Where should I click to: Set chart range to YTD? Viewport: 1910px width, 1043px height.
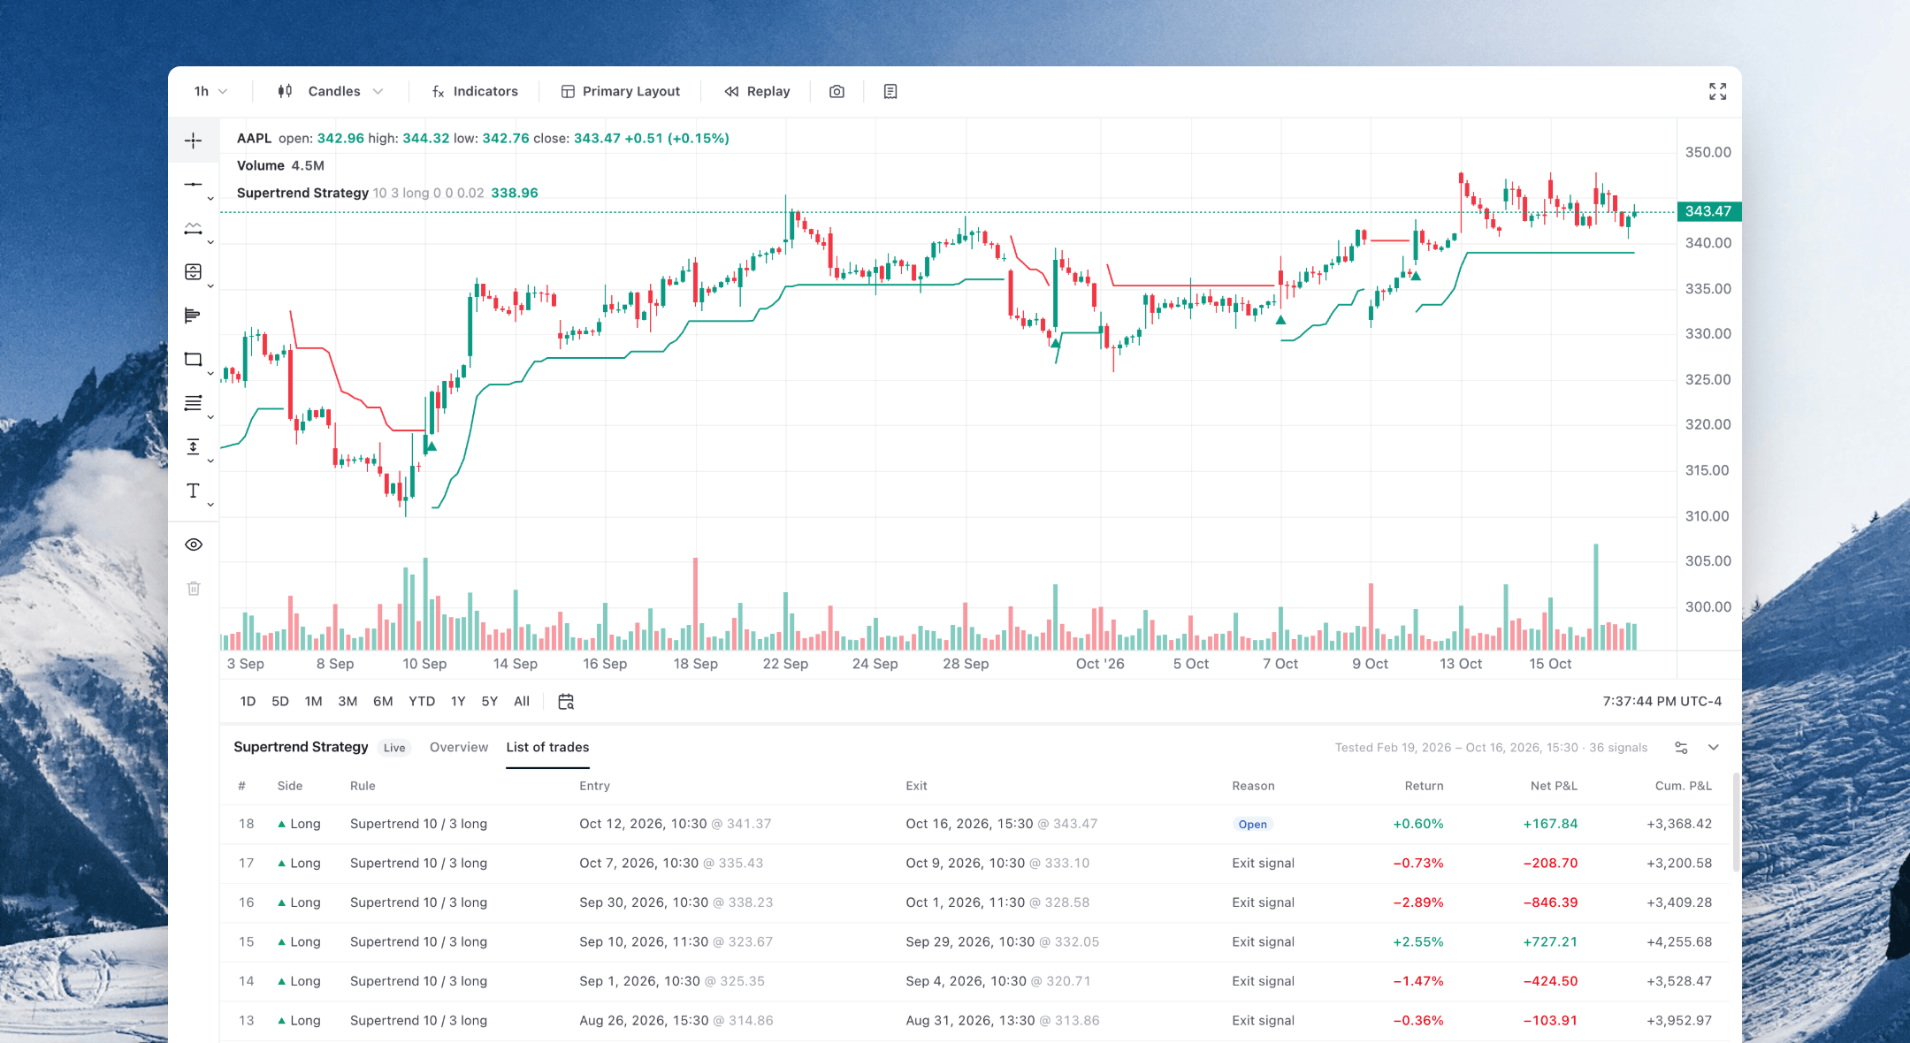(x=422, y=701)
